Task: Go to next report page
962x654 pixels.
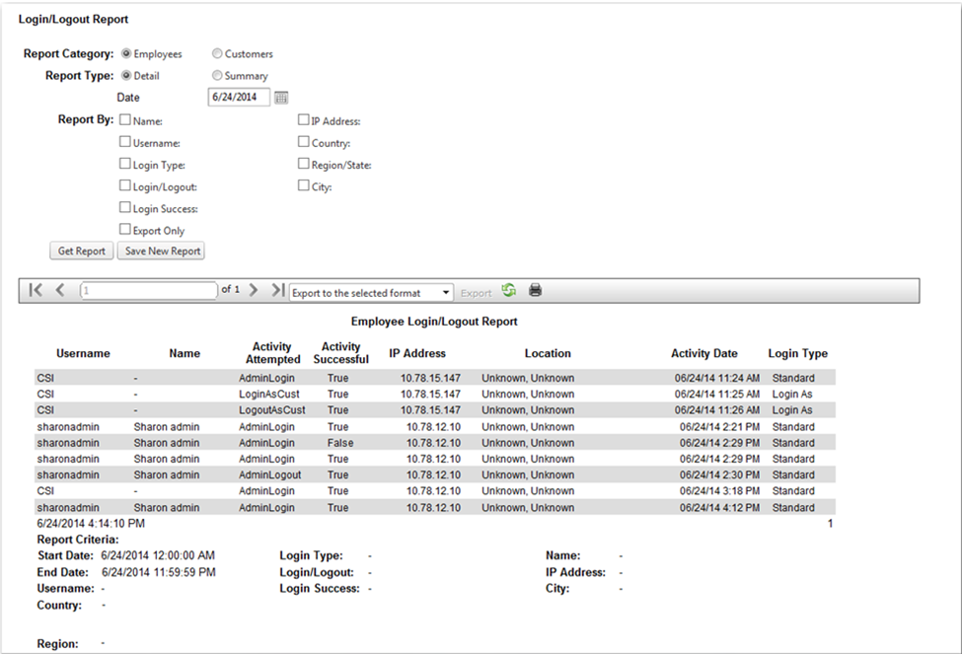Action: click(x=254, y=291)
